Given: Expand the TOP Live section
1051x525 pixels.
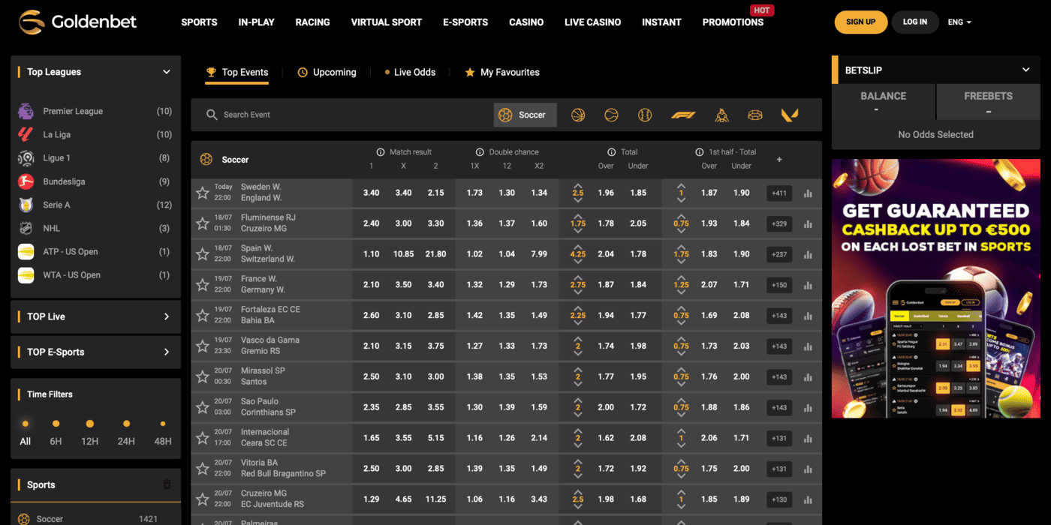Looking at the screenshot, I should pyautogui.click(x=167, y=316).
